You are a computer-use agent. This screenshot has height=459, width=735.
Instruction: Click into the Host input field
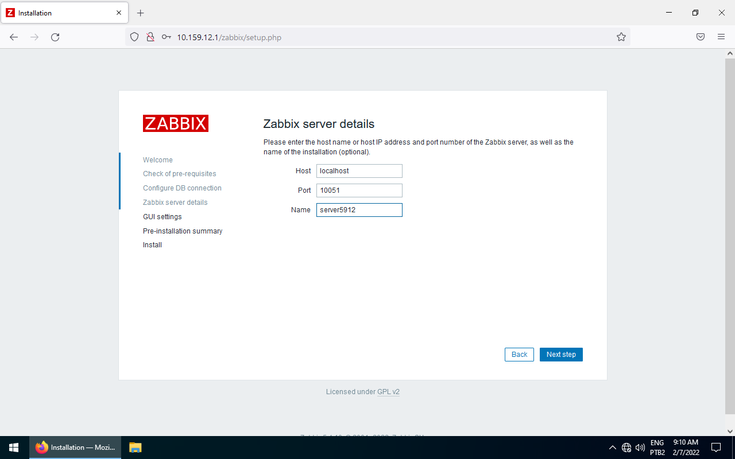coord(359,171)
